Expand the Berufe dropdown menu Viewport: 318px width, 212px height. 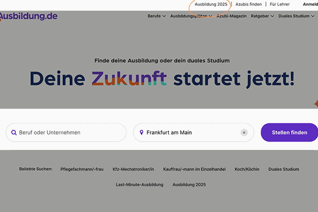click(157, 16)
